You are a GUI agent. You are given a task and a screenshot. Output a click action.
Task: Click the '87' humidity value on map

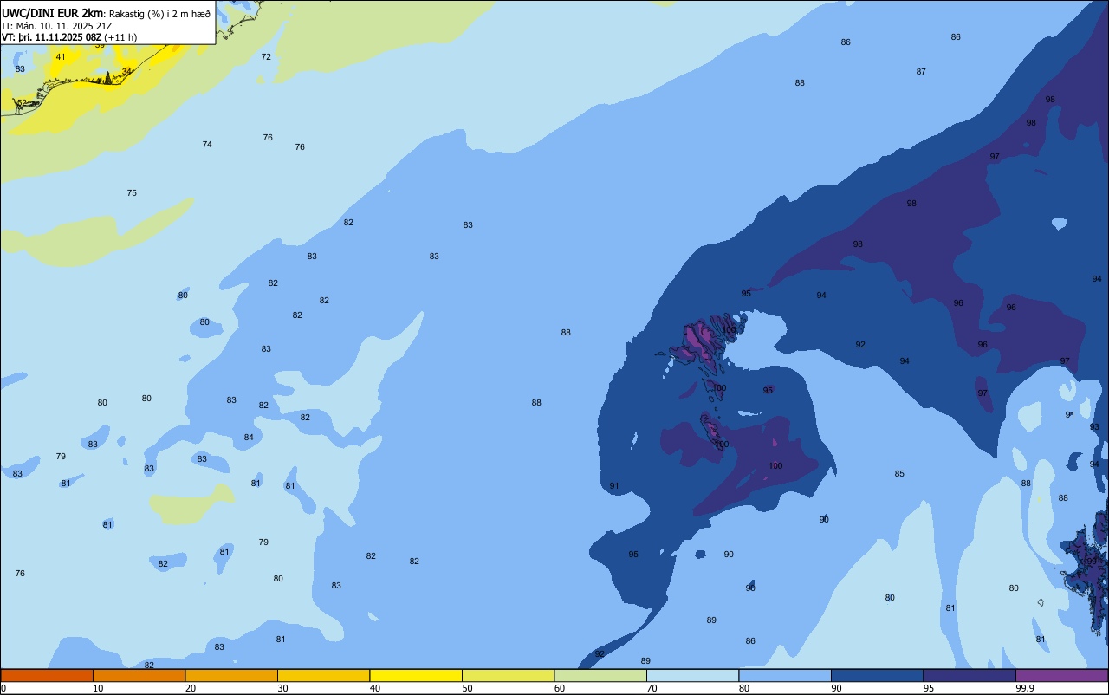(921, 72)
